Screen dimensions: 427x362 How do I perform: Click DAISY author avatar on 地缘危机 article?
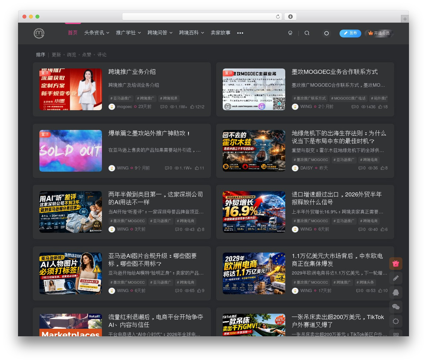(x=295, y=168)
